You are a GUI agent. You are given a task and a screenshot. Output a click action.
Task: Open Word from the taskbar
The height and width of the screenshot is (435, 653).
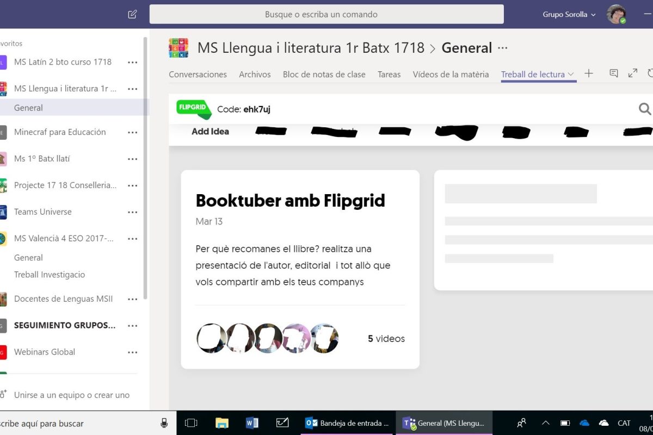tap(252, 423)
